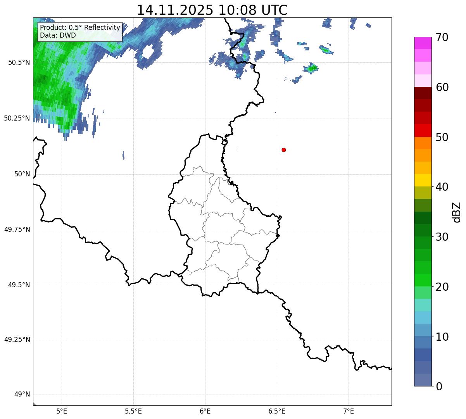Viewport: 466px width, 419px height.
Task: Click the 50°N latitude label
Action: tap(22, 174)
